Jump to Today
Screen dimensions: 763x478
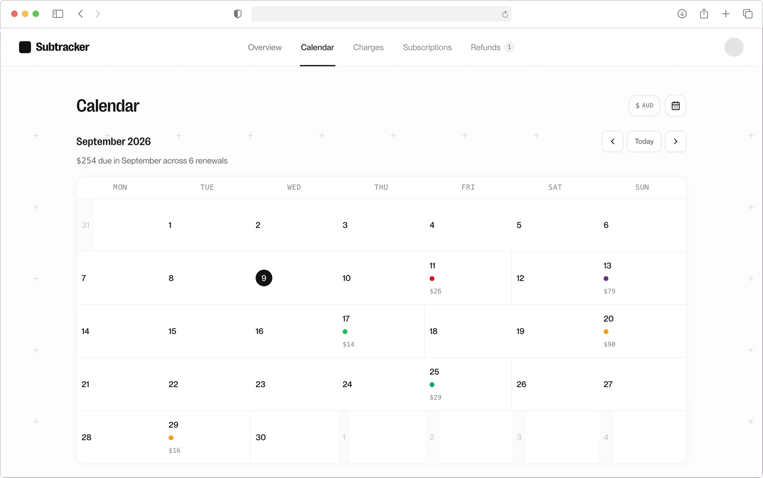644,142
